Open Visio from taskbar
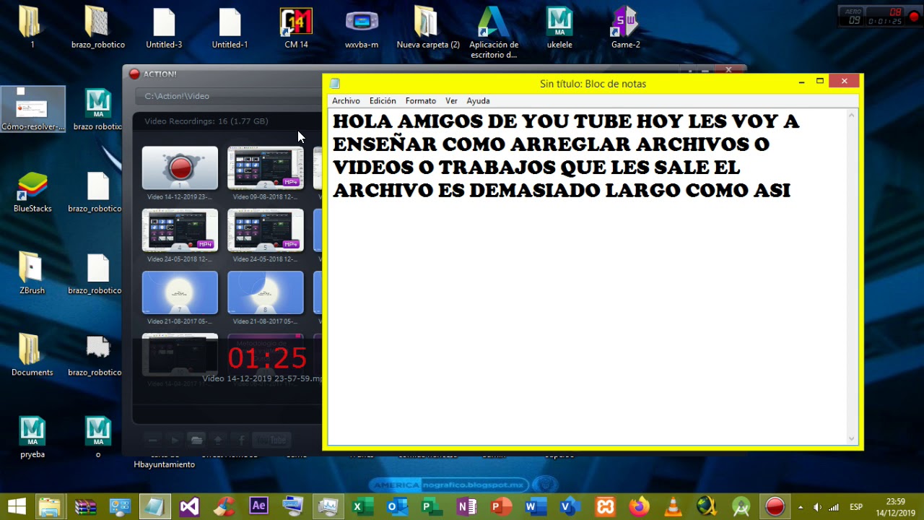Image resolution: width=924 pixels, height=520 pixels. click(x=570, y=506)
